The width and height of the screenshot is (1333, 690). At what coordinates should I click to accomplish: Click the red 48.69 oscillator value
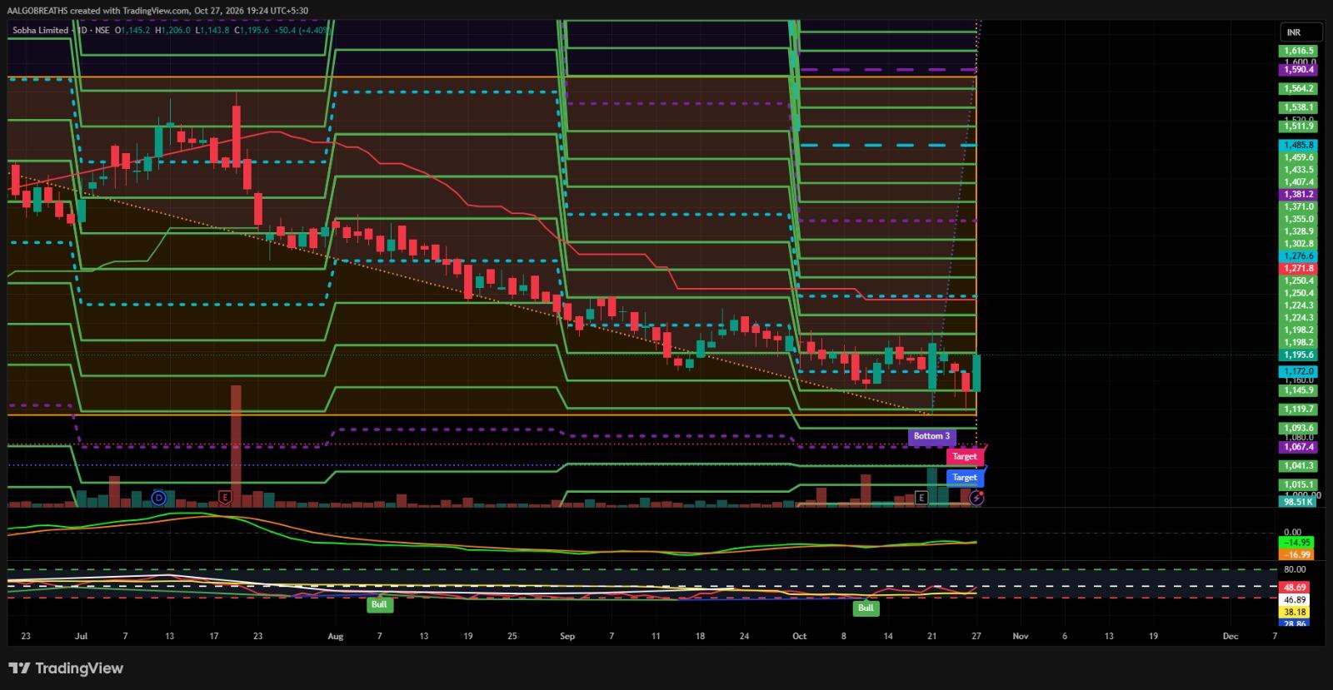(1295, 588)
